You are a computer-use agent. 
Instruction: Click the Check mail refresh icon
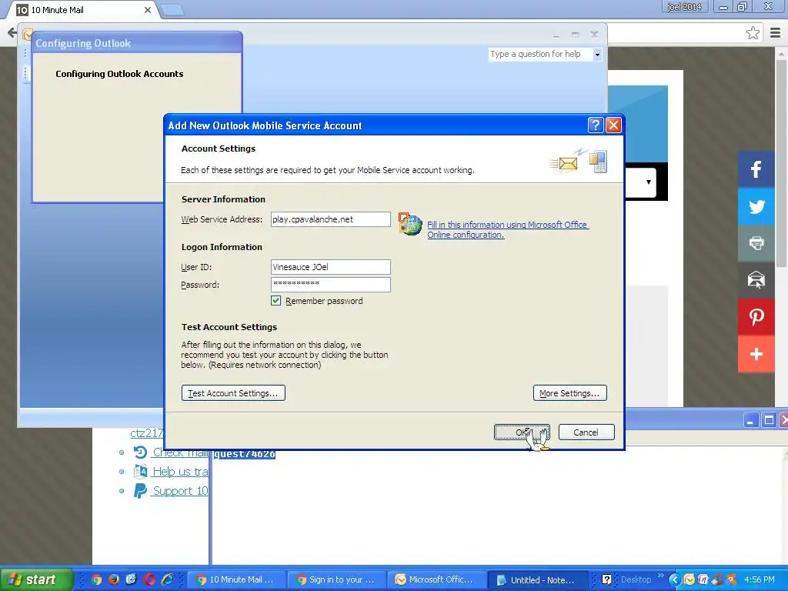140,452
